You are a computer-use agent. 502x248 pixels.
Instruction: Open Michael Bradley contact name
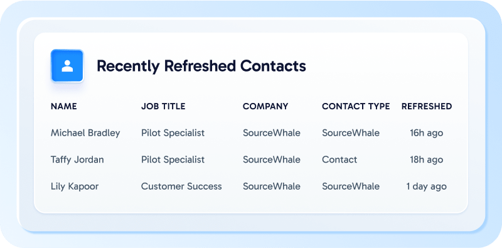click(85, 133)
